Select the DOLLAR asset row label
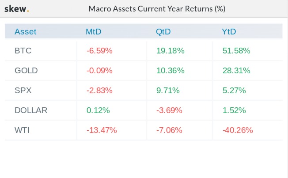The width and height of the screenshot is (288, 178). pyautogui.click(x=30, y=110)
